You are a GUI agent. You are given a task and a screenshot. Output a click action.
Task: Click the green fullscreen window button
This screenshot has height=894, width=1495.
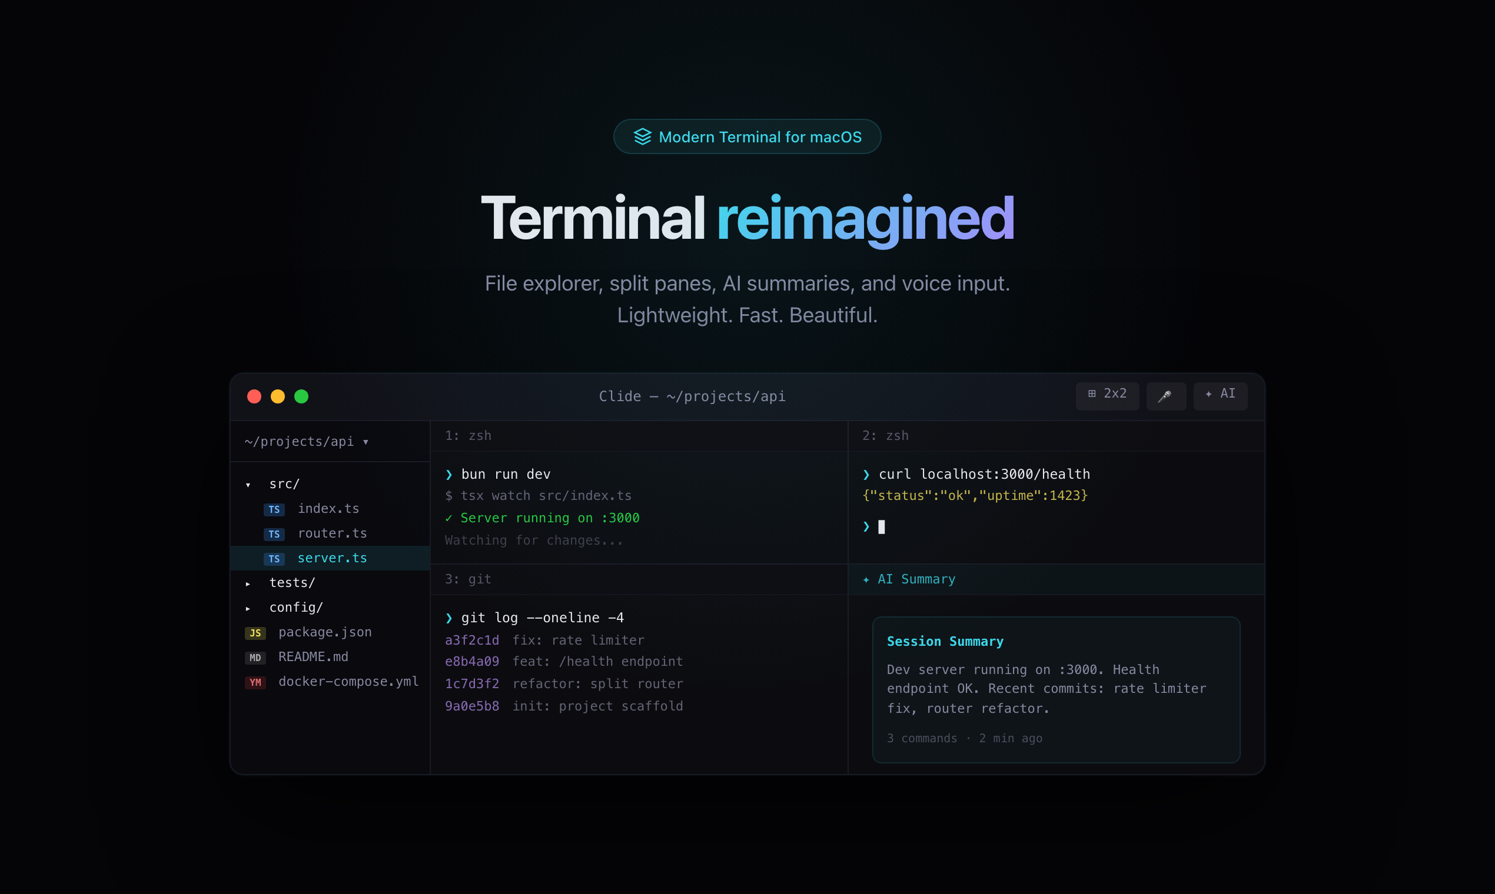pyautogui.click(x=301, y=396)
